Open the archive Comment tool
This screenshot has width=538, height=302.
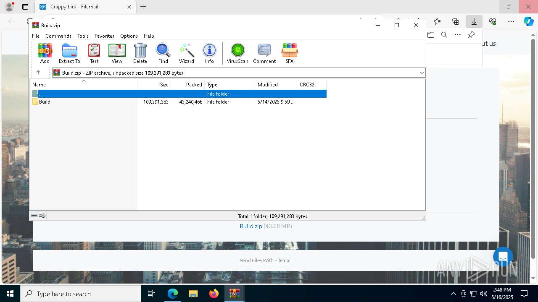tap(264, 53)
